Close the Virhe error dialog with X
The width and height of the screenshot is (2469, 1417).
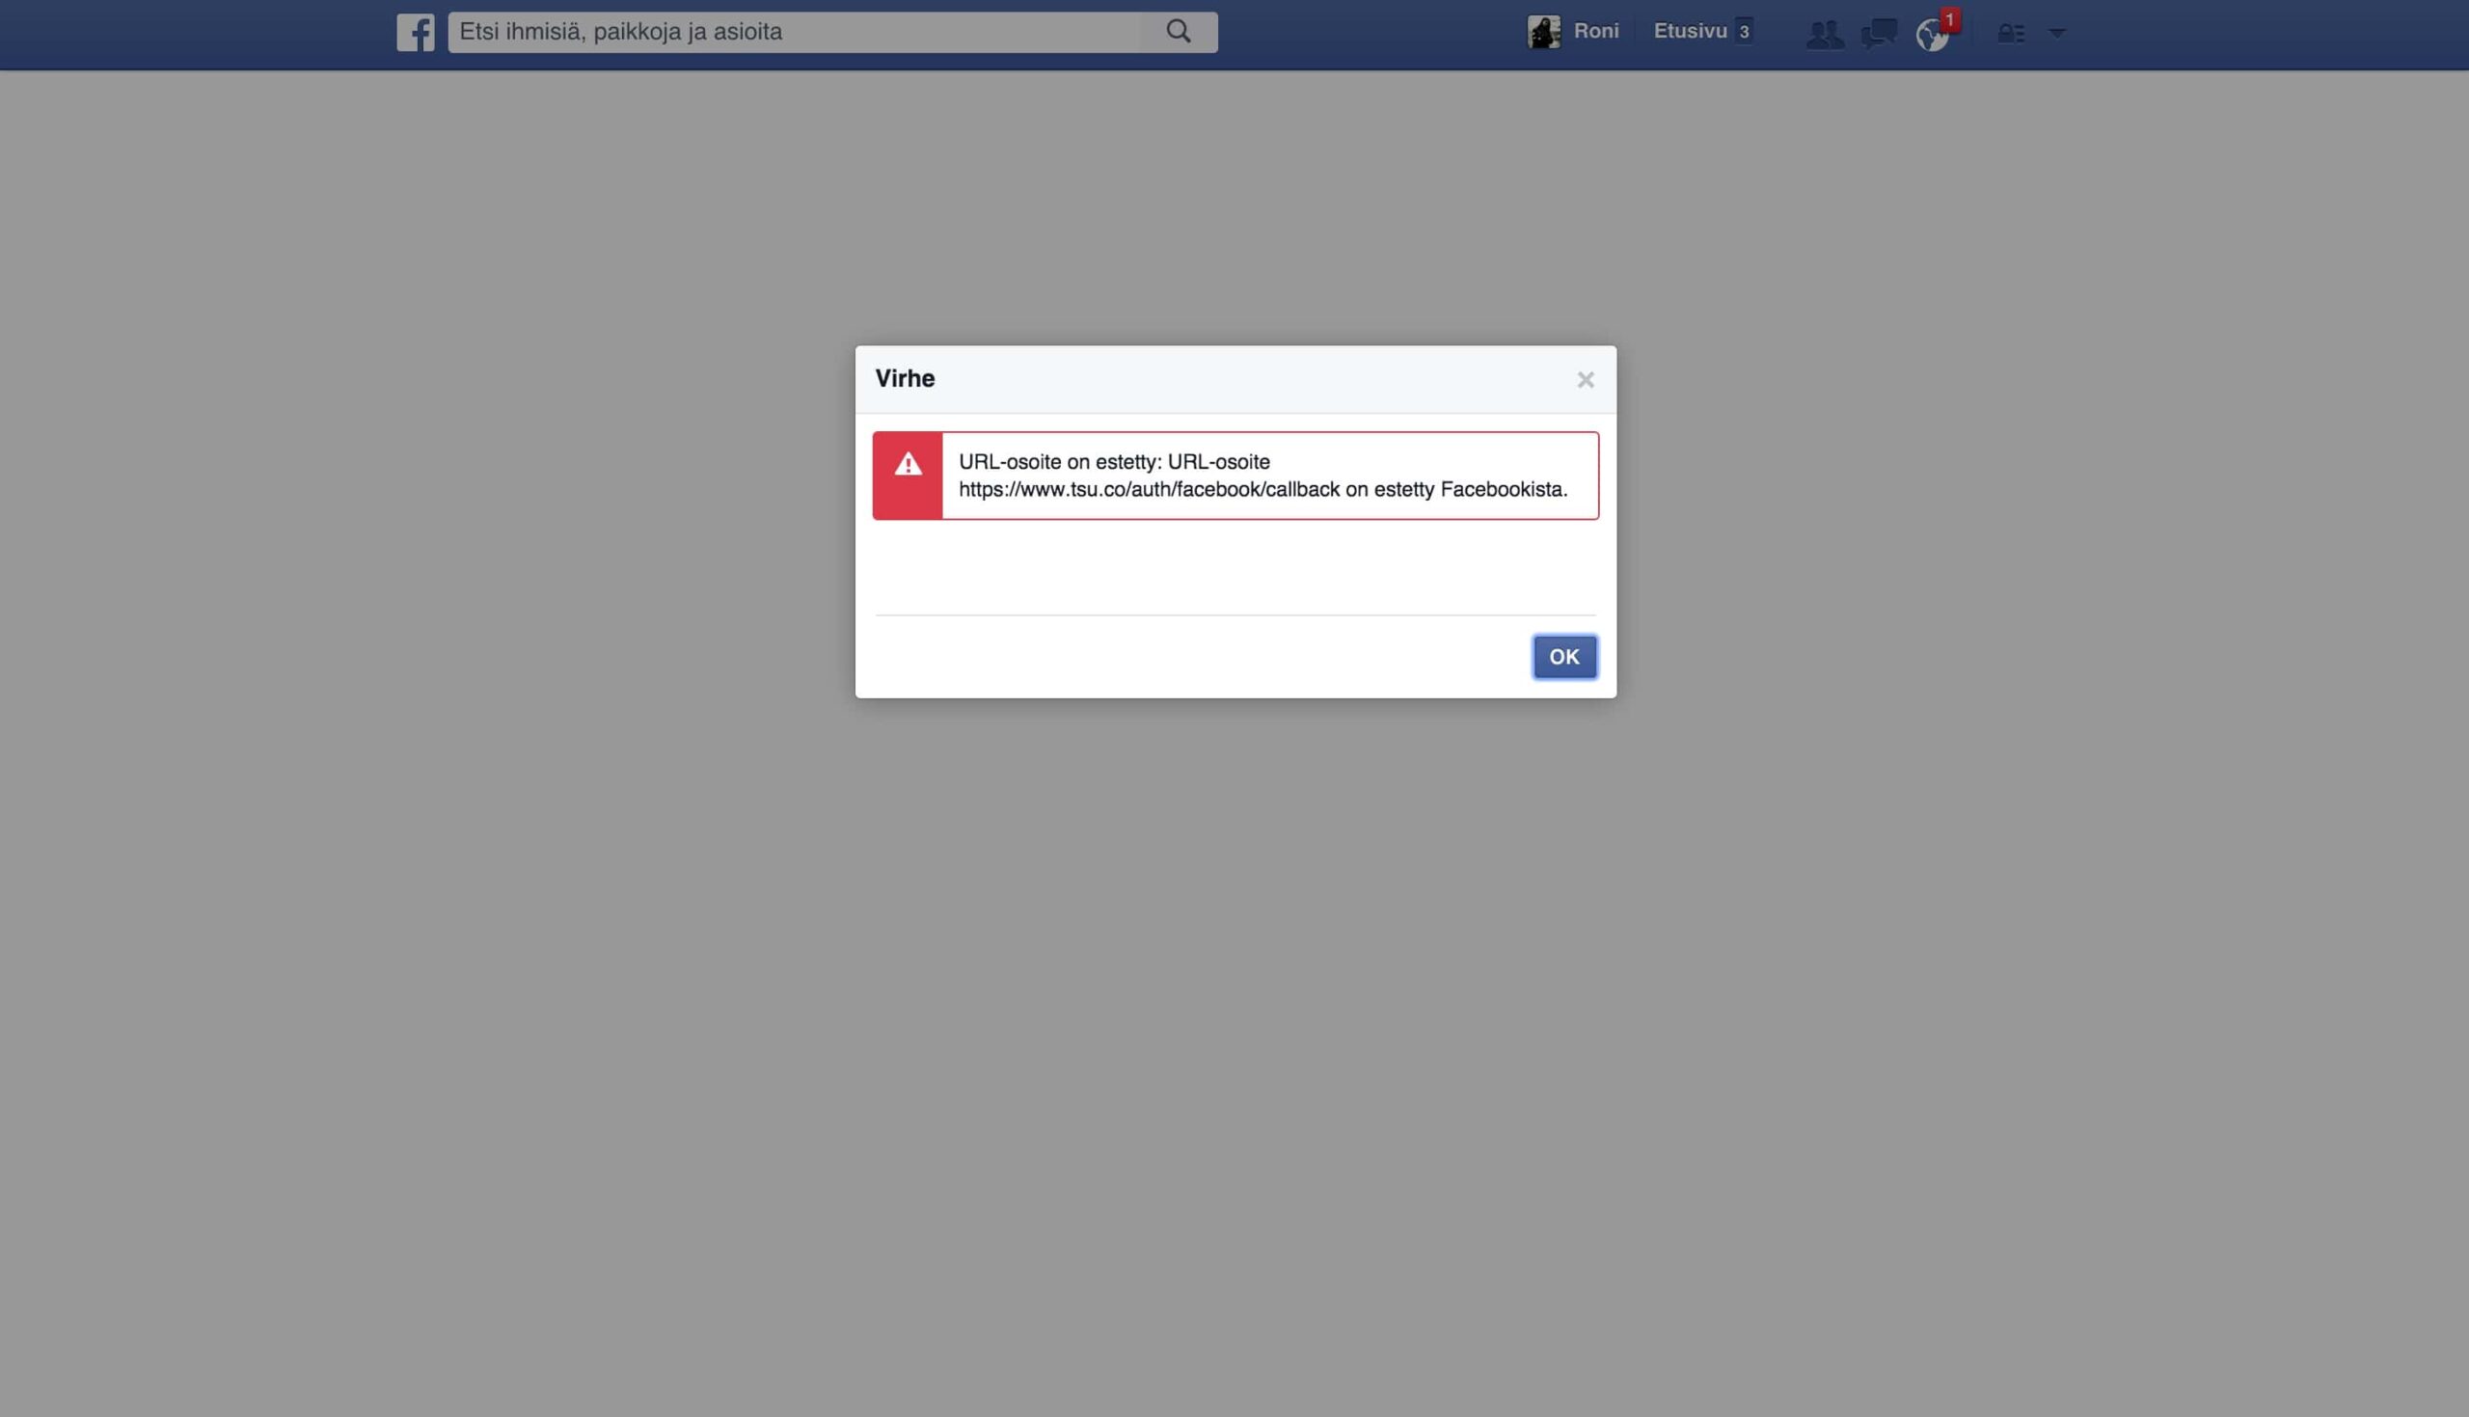[x=1585, y=379]
